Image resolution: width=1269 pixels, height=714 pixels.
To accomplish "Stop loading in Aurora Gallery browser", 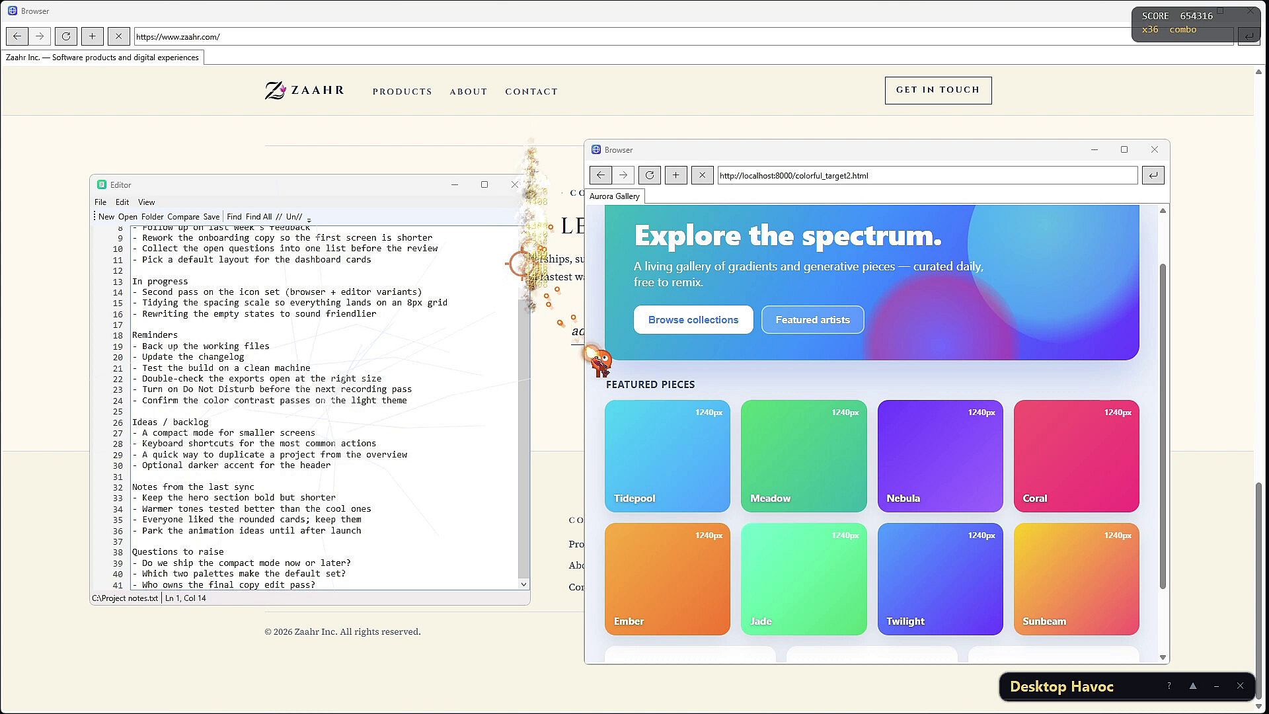I will [x=703, y=175].
